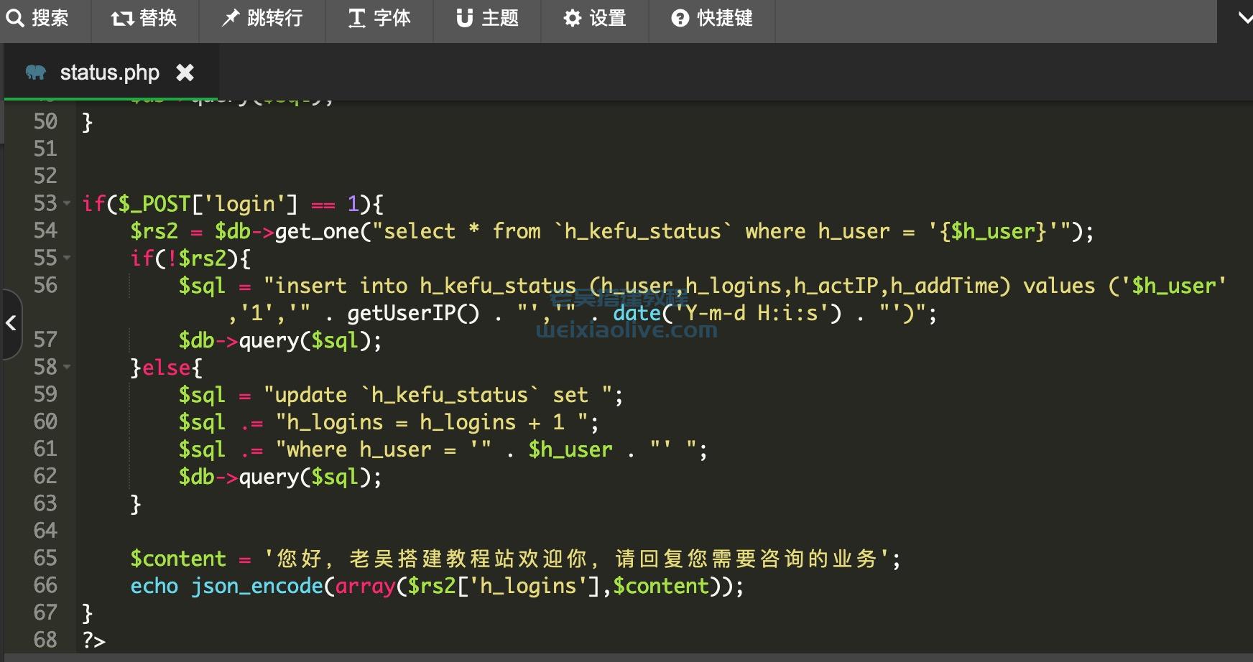Click the Chinese greeting string on line 65
The image size is (1253, 662).
(x=577, y=559)
